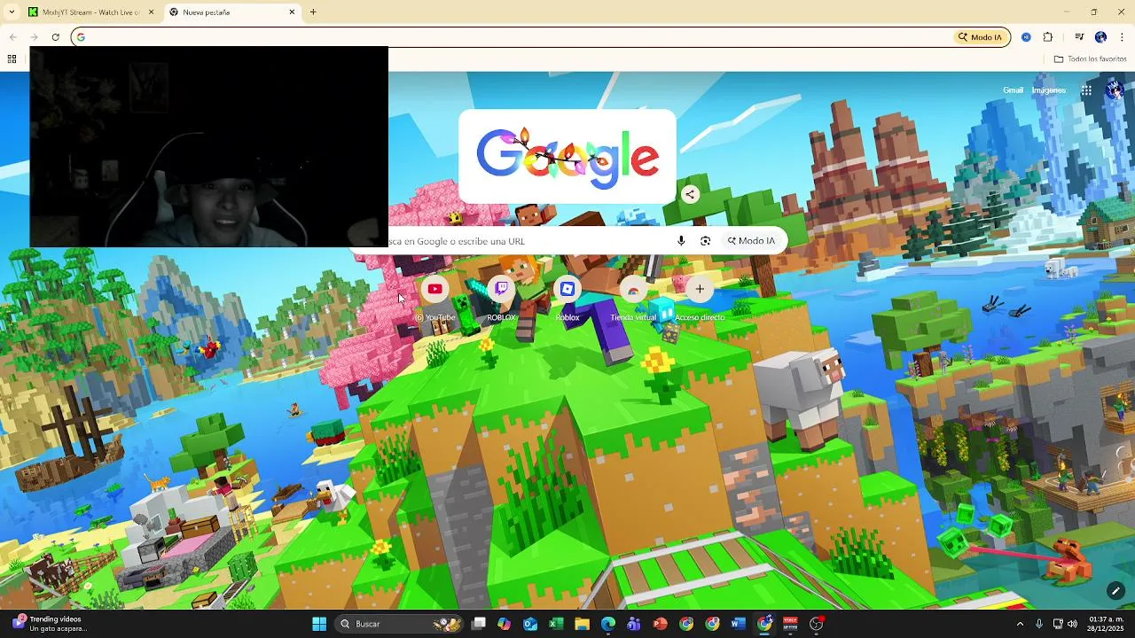Open Microsoft Edge from the taskbar
Screen dimensions: 1135x638
608,624
